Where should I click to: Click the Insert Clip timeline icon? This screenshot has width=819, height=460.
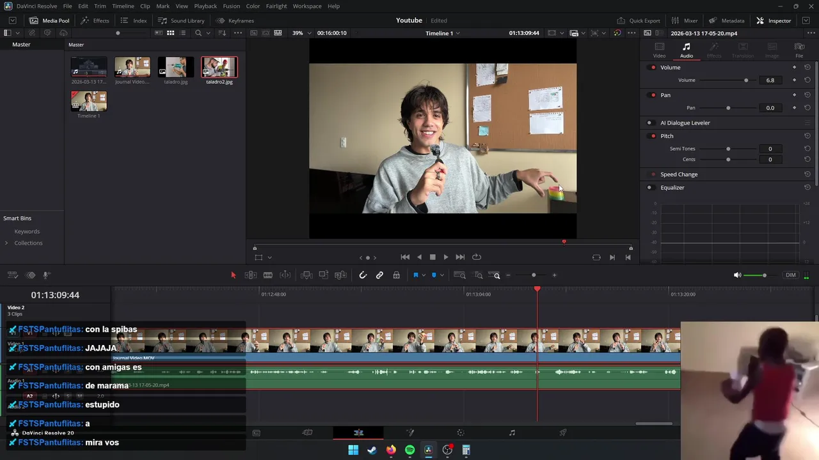tap(306, 275)
